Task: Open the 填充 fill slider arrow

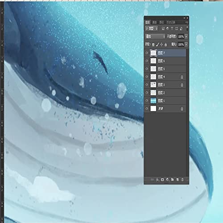Action: [x=186, y=44]
